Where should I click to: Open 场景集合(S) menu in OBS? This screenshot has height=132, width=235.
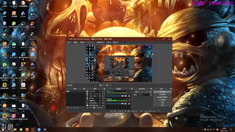click(x=100, y=42)
